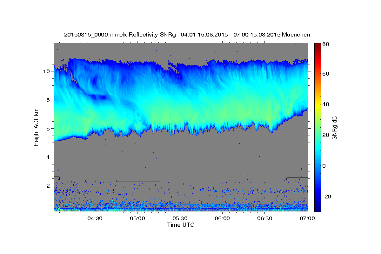This screenshot has width=381, height=254.
Task: Click the 05:30 time tick label
Action: tap(180, 218)
